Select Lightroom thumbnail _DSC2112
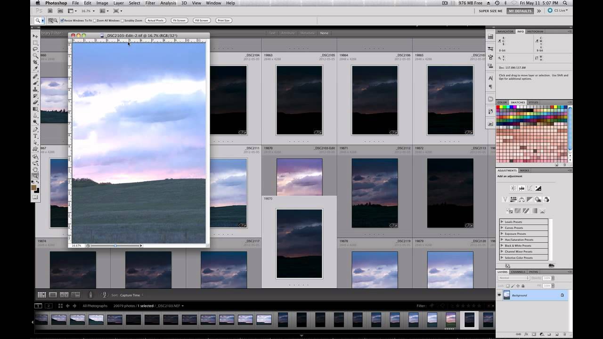Image resolution: width=603 pixels, height=339 pixels. point(375,193)
